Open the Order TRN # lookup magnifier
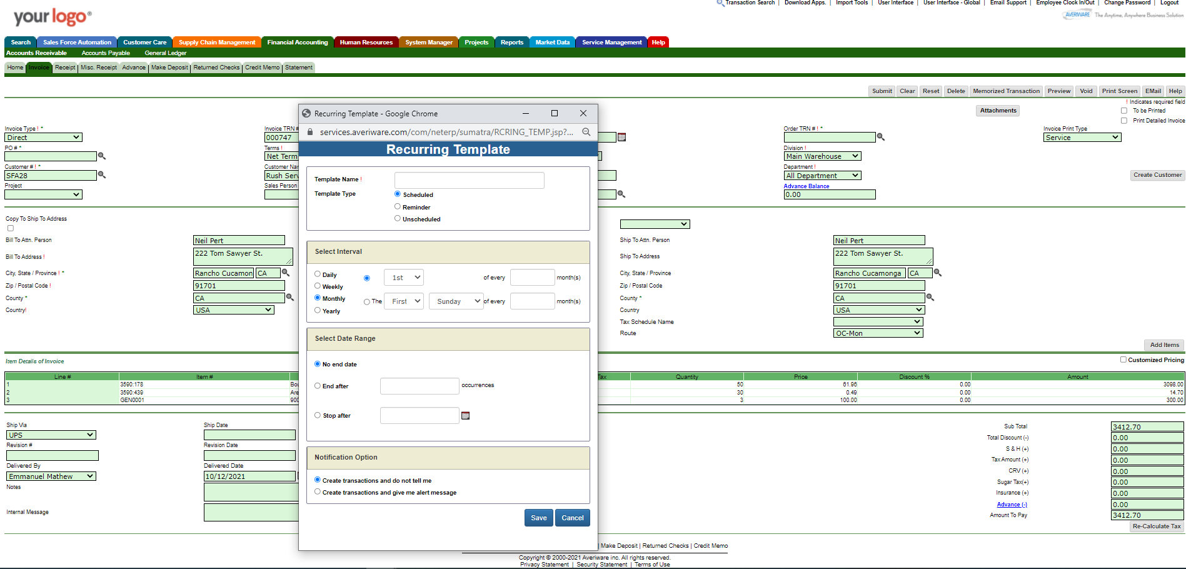Image resolution: width=1186 pixels, height=569 pixels. [881, 136]
